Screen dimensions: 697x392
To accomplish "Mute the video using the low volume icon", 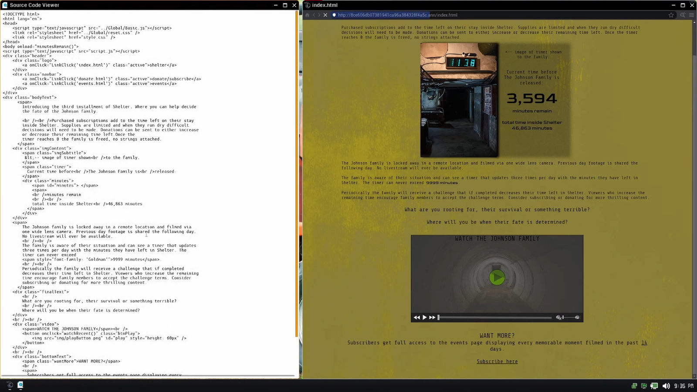I will pyautogui.click(x=558, y=318).
